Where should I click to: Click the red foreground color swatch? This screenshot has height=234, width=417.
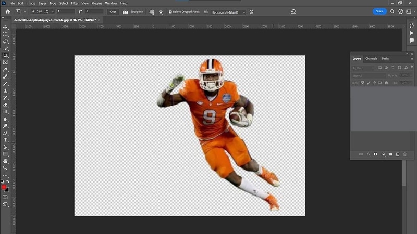[x=4, y=187]
